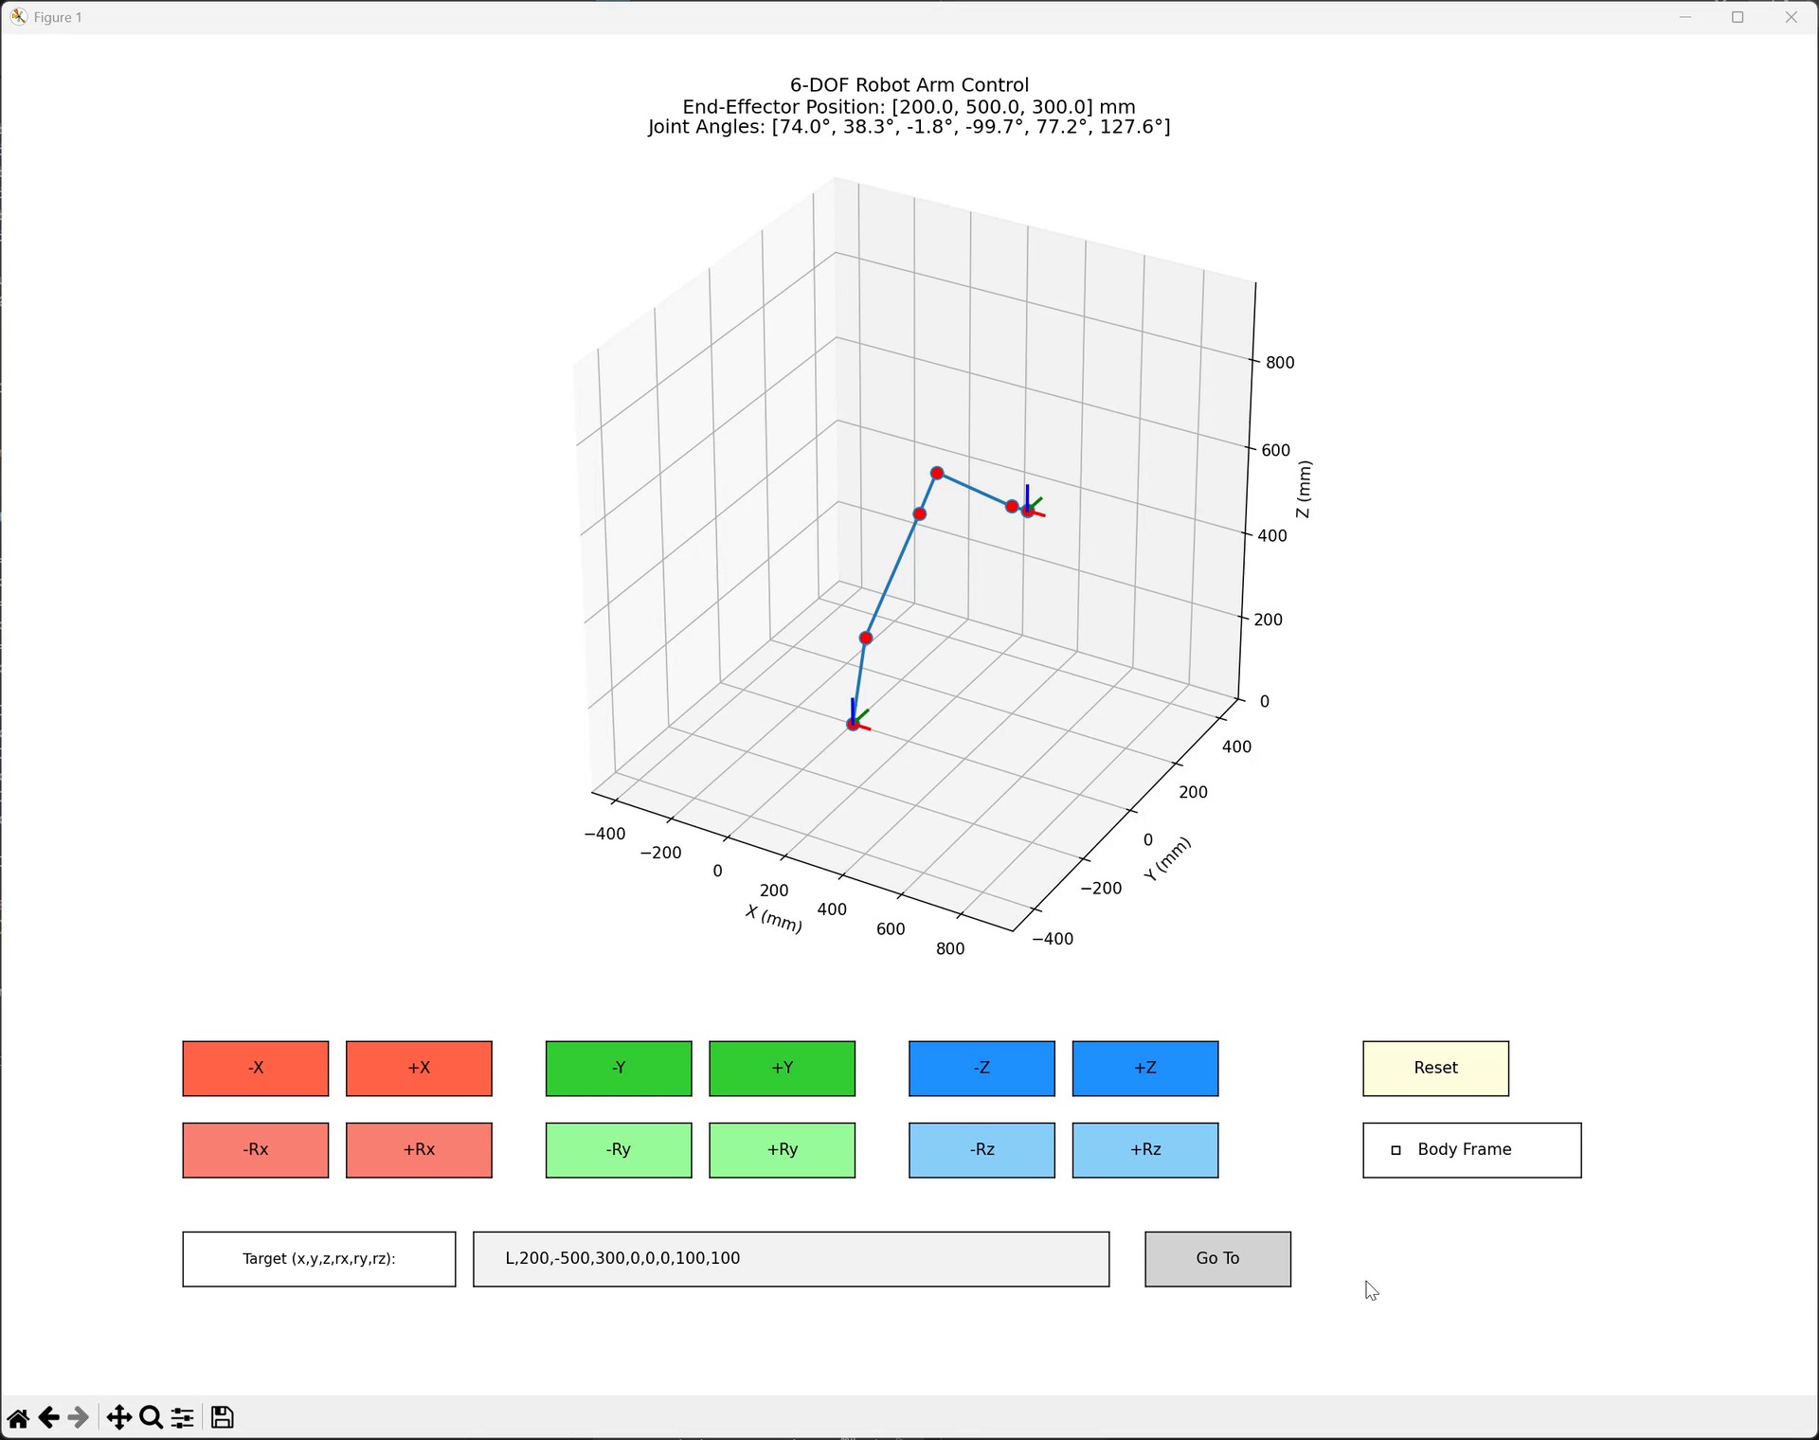Click the -Ry rotation button
The height and width of the screenshot is (1440, 1819).
(619, 1150)
